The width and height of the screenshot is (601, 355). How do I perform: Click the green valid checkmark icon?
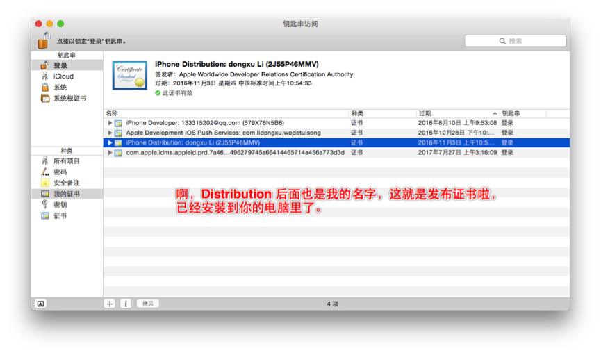pos(158,93)
